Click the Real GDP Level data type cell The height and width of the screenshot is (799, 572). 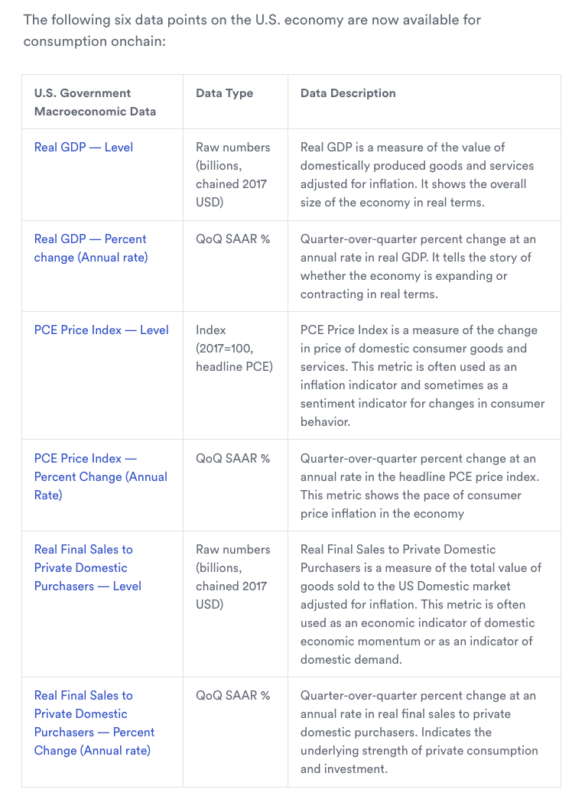pos(232,174)
